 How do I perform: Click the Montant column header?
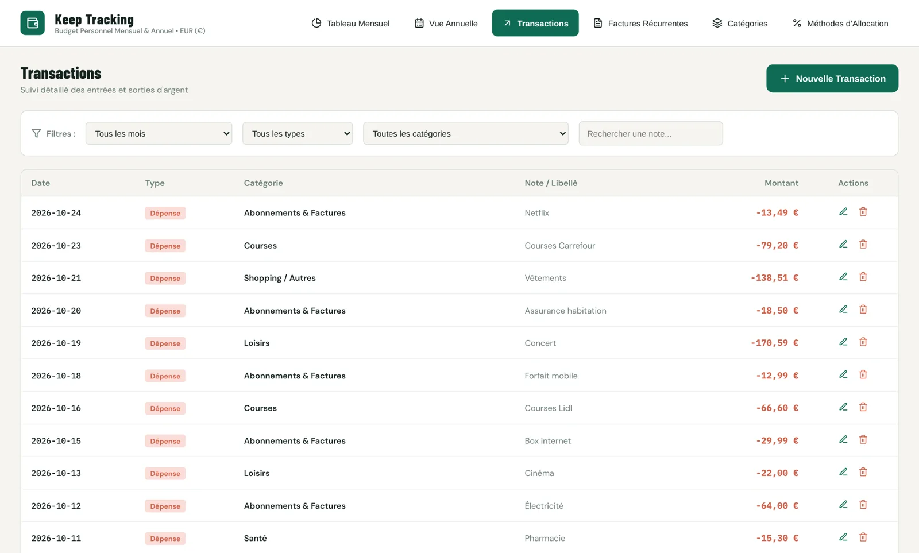click(781, 183)
